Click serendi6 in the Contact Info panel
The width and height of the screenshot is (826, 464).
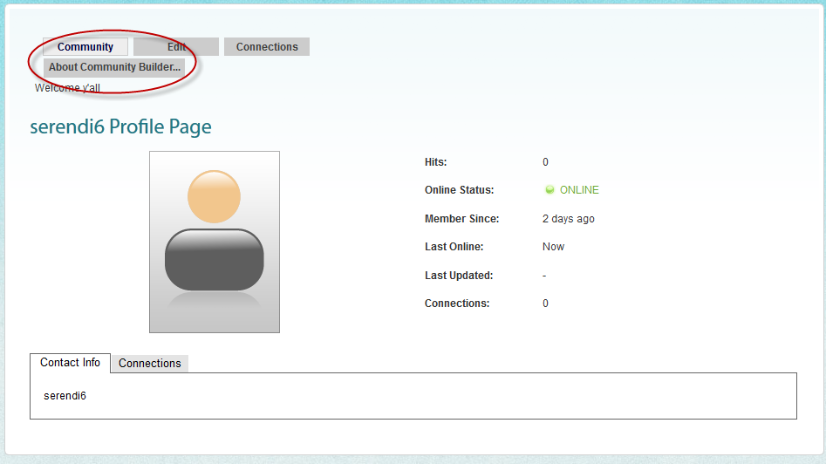click(65, 396)
